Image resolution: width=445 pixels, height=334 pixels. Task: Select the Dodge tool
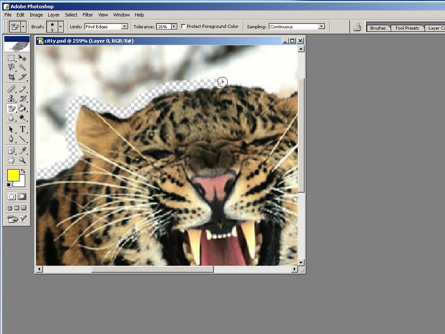pyautogui.click(x=22, y=117)
